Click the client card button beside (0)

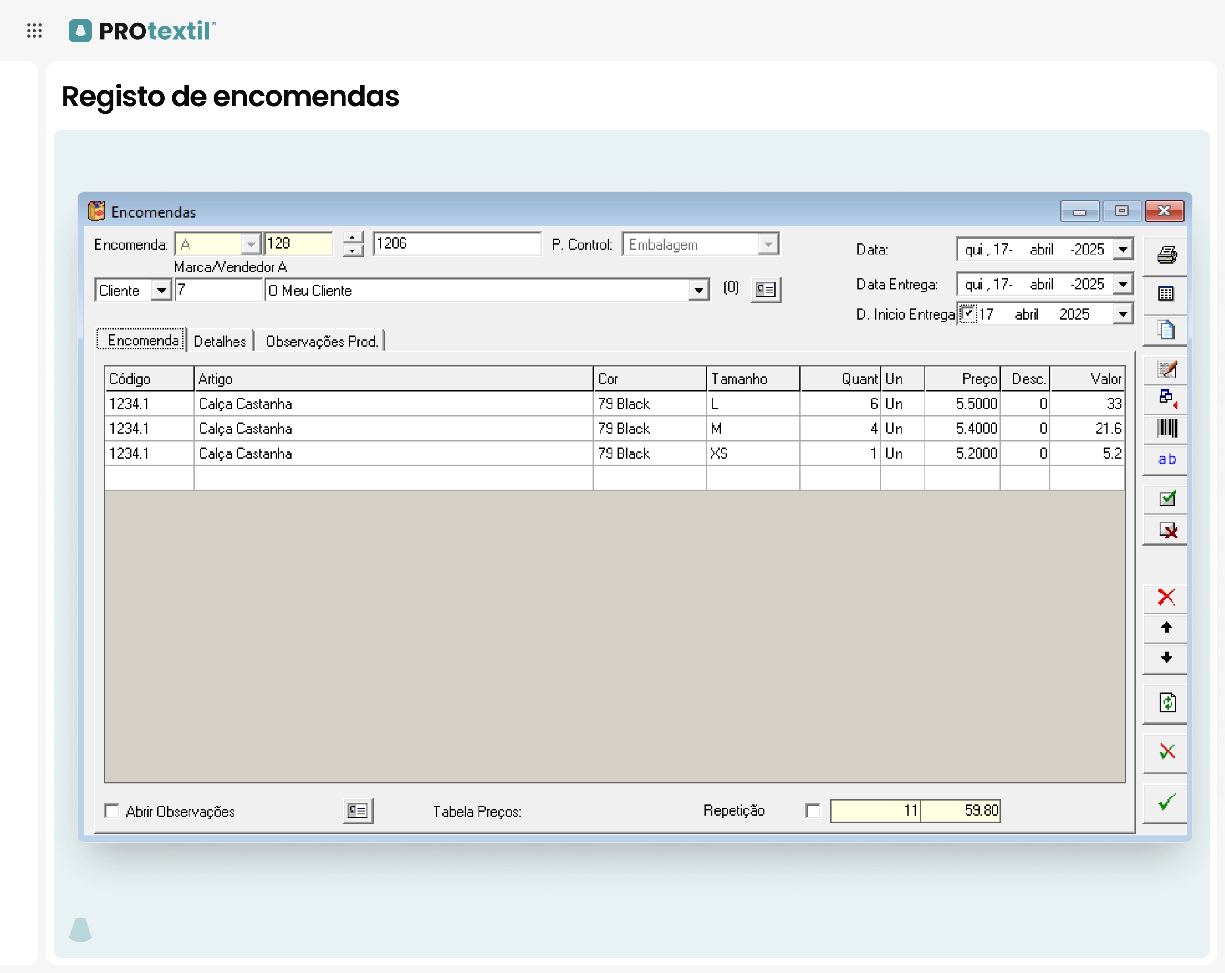click(765, 290)
